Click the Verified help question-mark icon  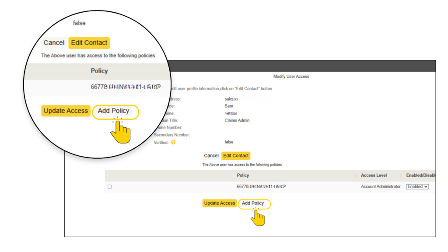pos(173,142)
